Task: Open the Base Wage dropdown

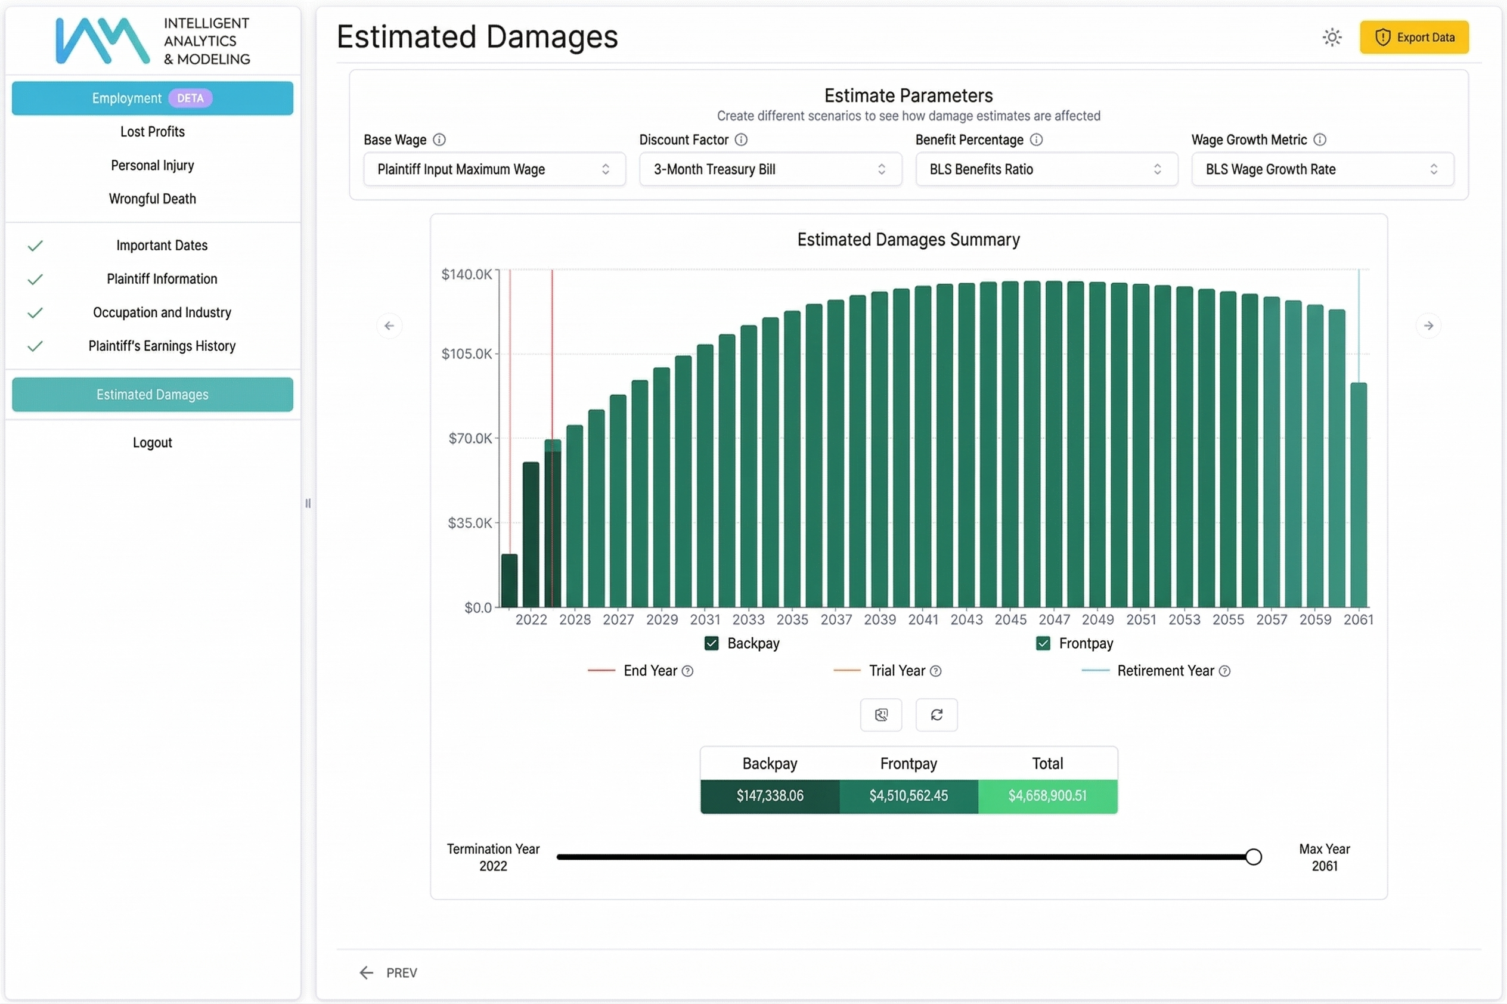Action: (494, 169)
